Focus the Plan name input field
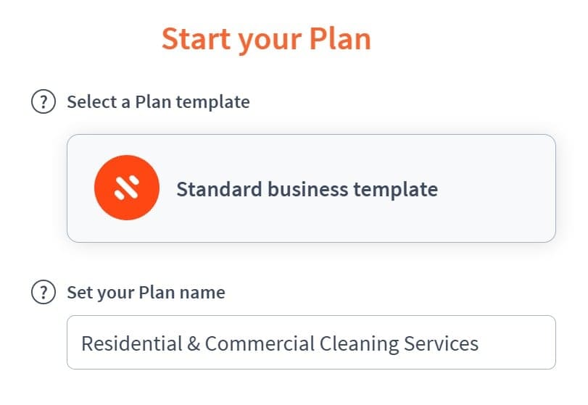This screenshot has height=405, width=588. 311,343
